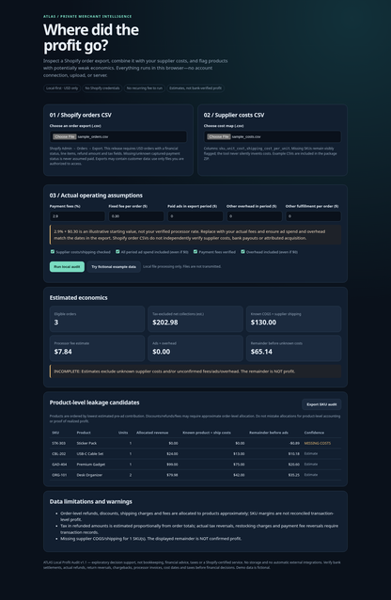Click the $75.00 cost cell for Premium Gadget
The image size is (391, 600).
click(x=239, y=465)
